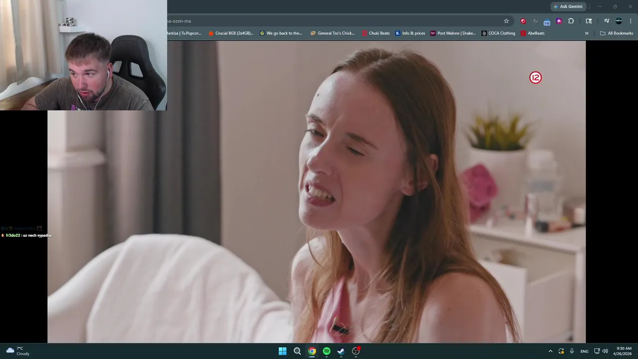Viewport: 638px width, 359px height.
Task: Open the Post Malone | Drake... bookmark
Action: pyautogui.click(x=453, y=33)
